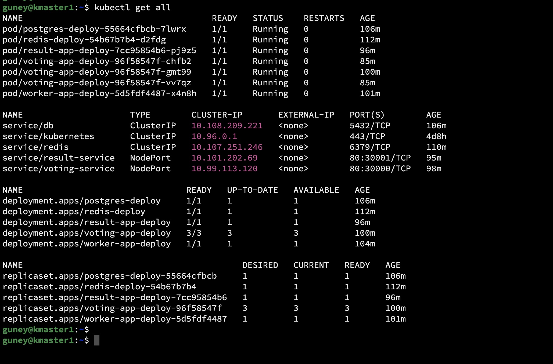Click the DESIRED column header
This screenshot has height=364, width=553.
260,265
